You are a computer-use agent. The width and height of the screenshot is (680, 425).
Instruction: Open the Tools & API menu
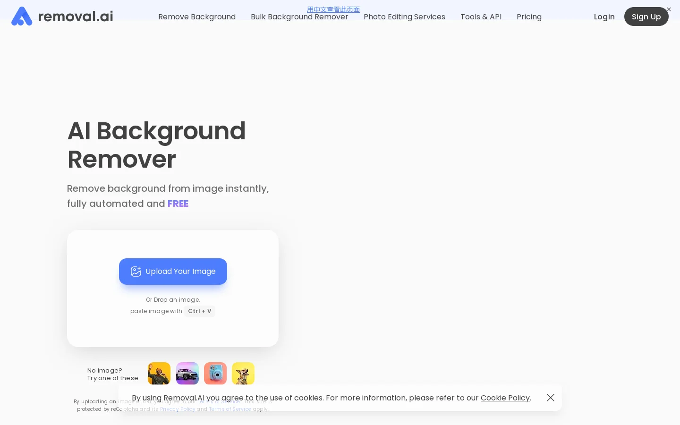[x=481, y=17]
